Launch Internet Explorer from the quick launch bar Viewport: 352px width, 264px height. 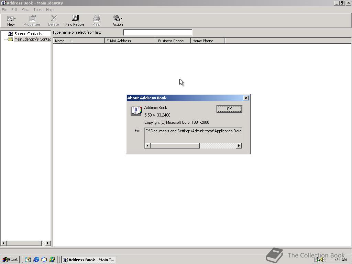click(36, 260)
